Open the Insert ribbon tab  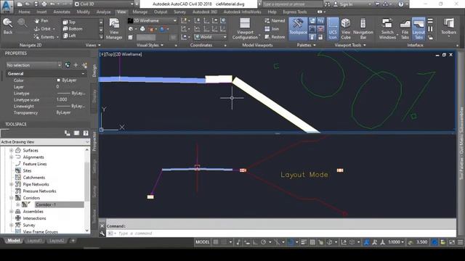coord(41,12)
